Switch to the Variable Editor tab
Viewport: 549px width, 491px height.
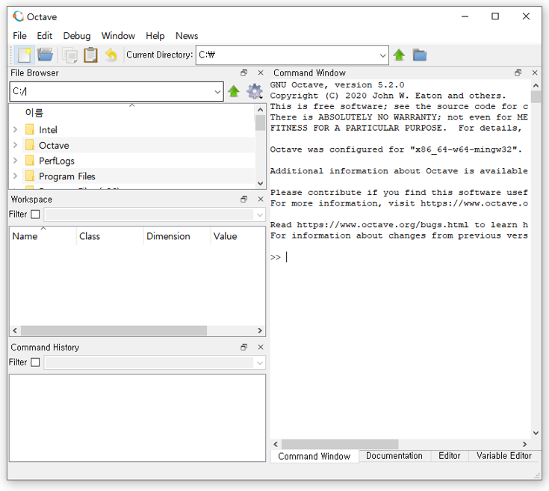coord(504,456)
